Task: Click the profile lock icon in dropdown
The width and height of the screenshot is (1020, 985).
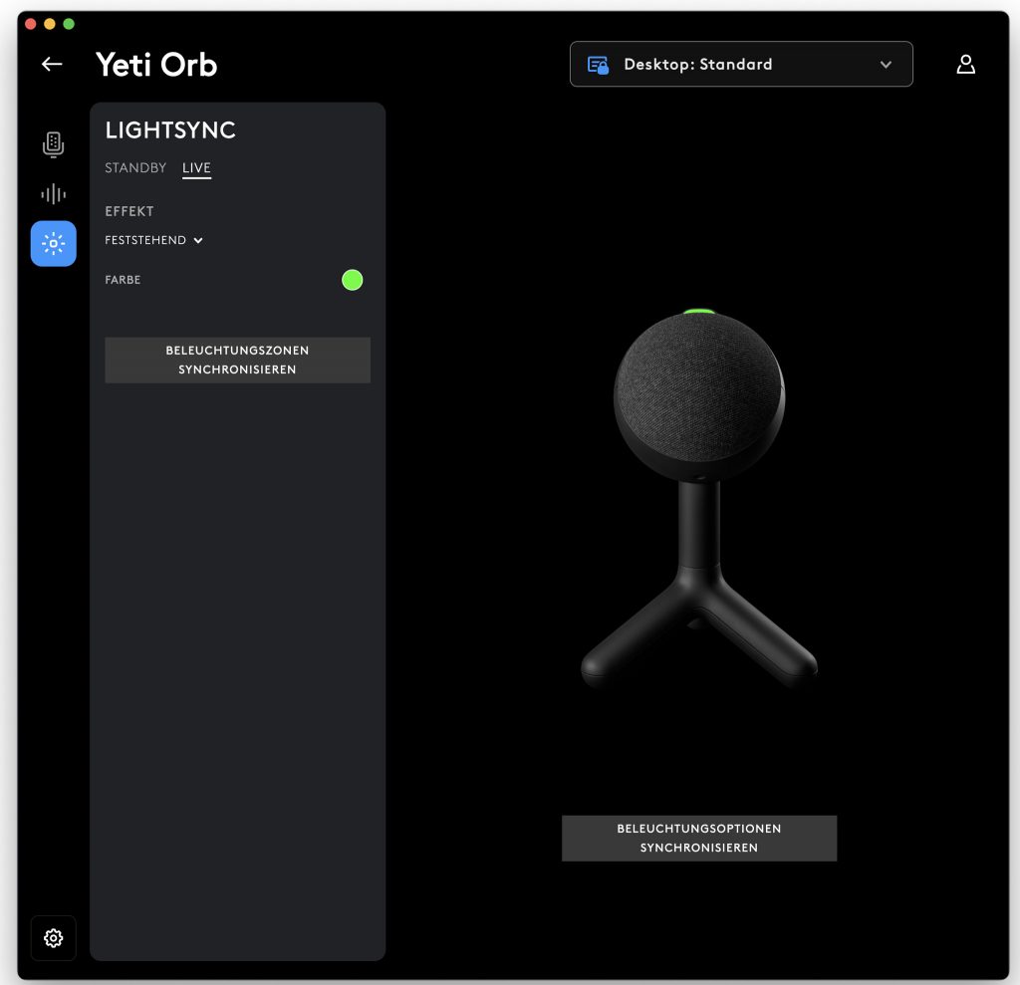Action: click(x=598, y=65)
